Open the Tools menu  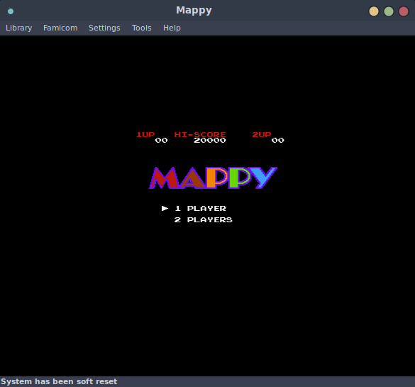click(142, 28)
